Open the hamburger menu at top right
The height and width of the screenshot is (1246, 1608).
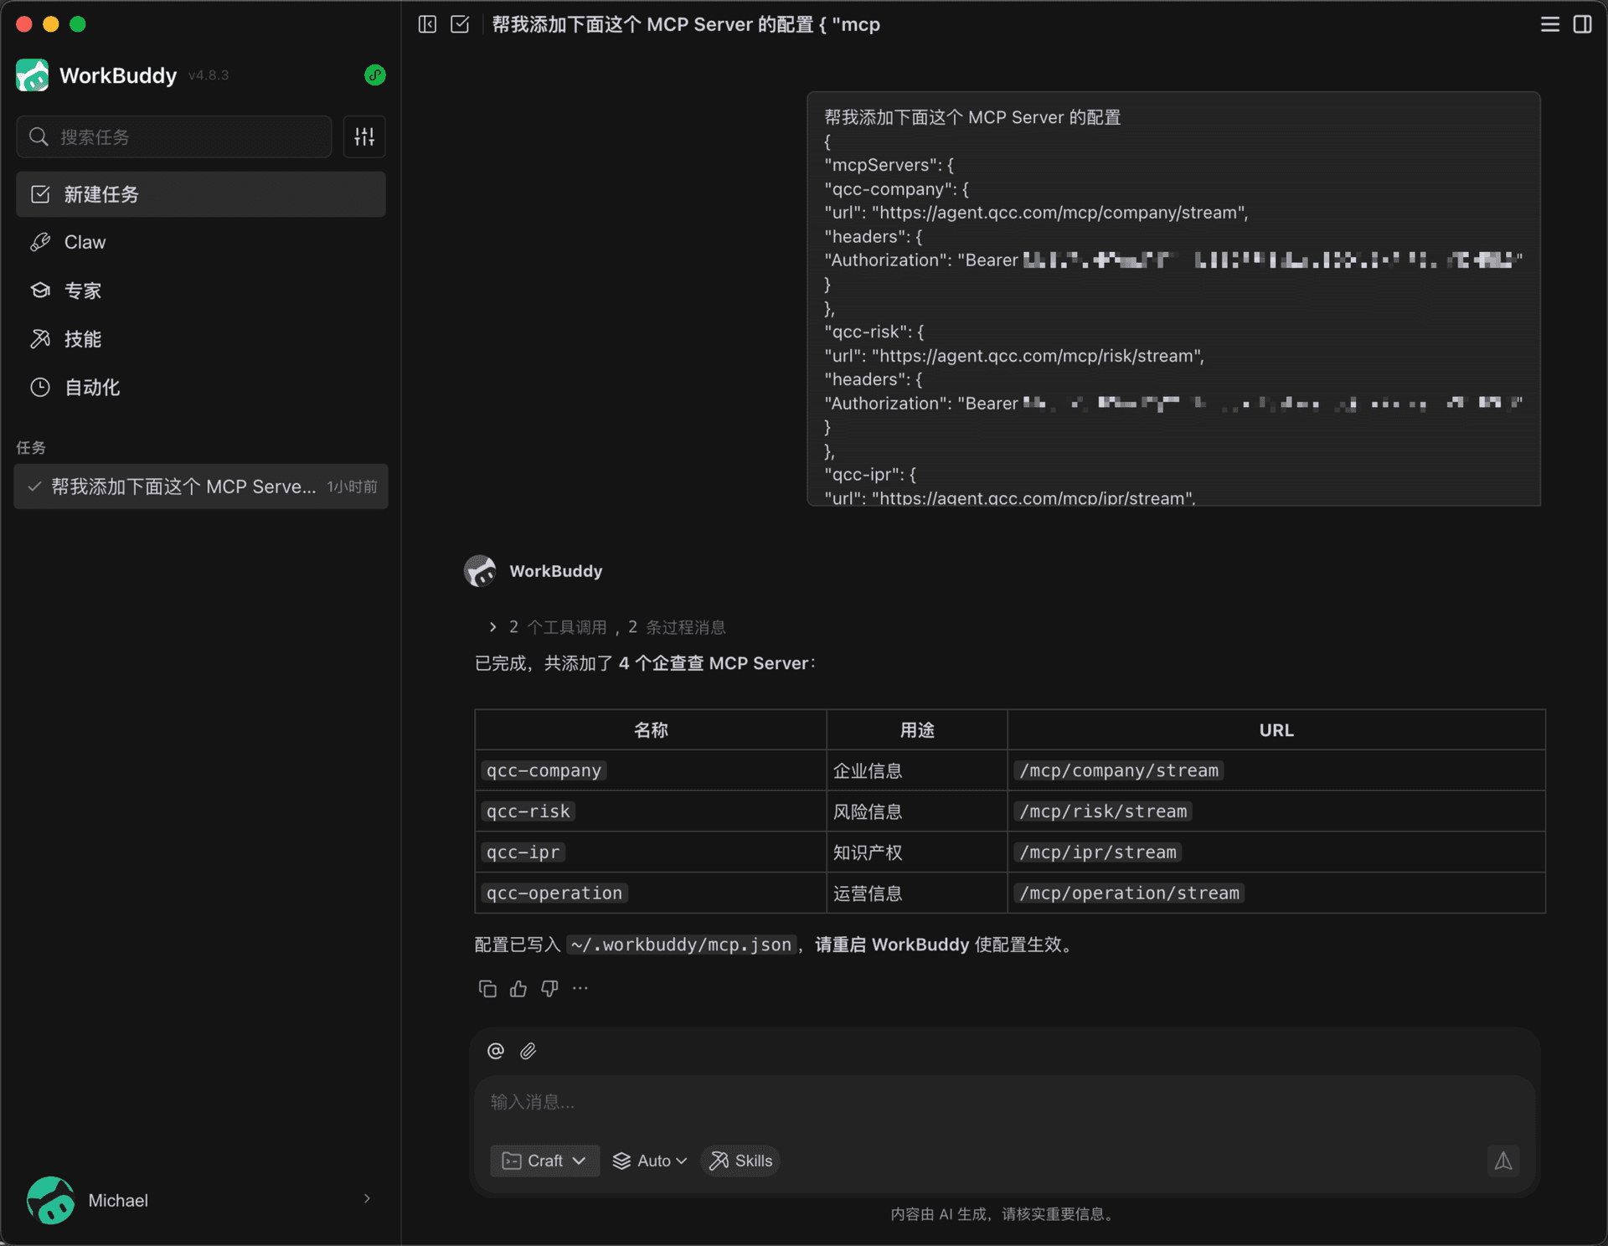click(x=1549, y=24)
